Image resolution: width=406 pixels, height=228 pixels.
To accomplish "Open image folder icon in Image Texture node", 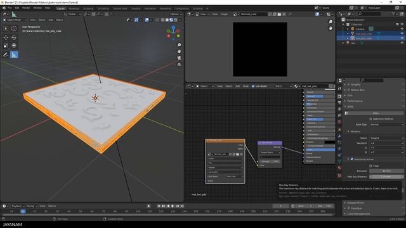I will (x=237, y=154).
